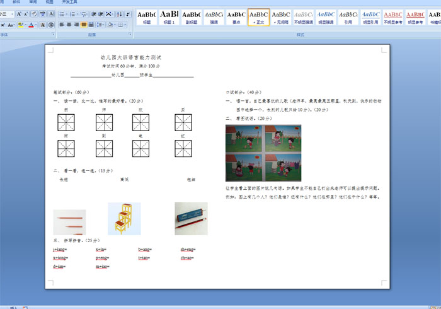This screenshot has height=309, width=441.
Task: Click the Enclose Characters circle icon
Action: (51, 25)
